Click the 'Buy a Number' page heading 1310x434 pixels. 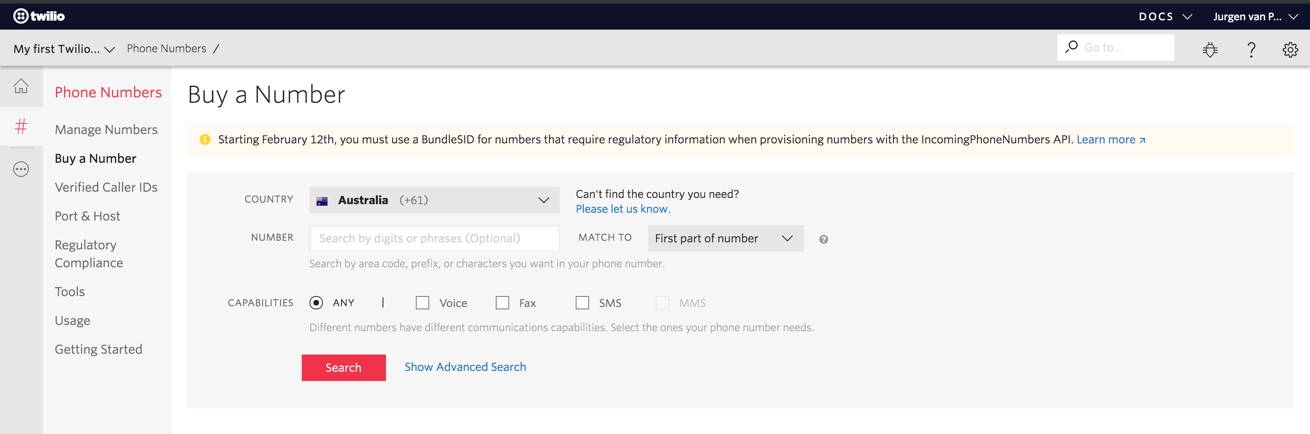click(266, 95)
